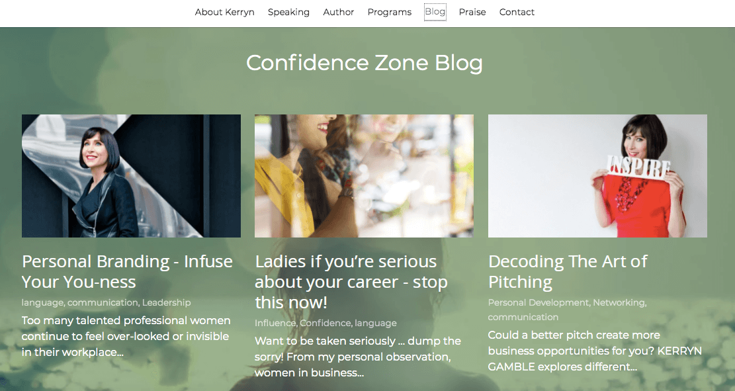This screenshot has width=735, height=391.
Task: Open the Praise page
Action: [x=472, y=12]
